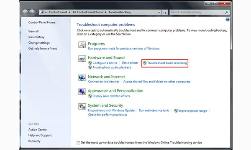
Task: Open the blue Help question mark icon
Action: tap(228, 20)
